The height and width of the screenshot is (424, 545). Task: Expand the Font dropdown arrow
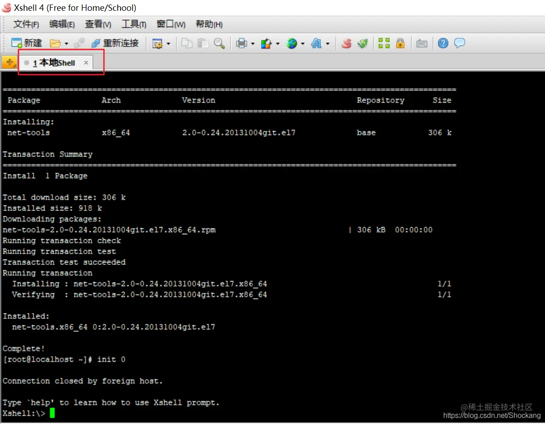pos(328,44)
